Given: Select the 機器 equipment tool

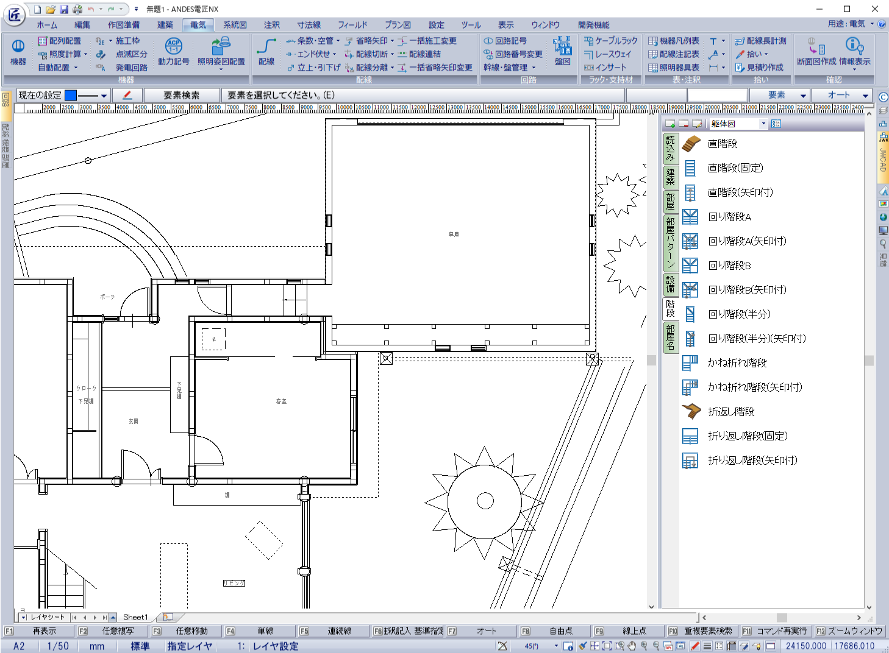Looking at the screenshot, I should click(18, 53).
